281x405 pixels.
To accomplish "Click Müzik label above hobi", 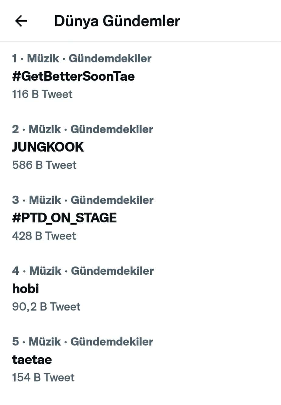I will click(45, 271).
